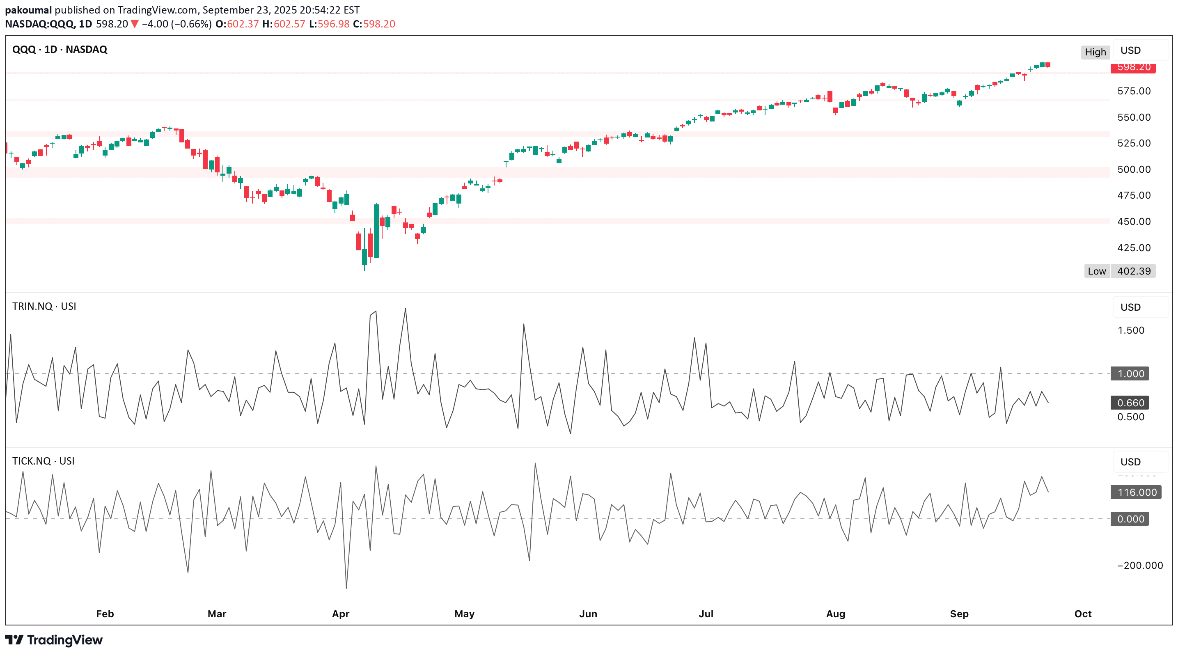Click the 1.500 TRIN axis label

[x=1131, y=330]
